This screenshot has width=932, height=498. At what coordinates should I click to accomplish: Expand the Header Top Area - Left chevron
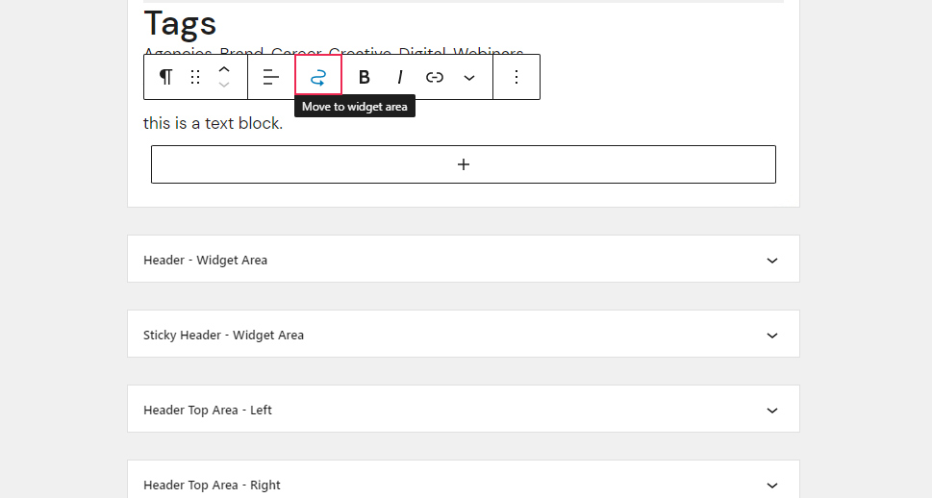pyautogui.click(x=772, y=411)
